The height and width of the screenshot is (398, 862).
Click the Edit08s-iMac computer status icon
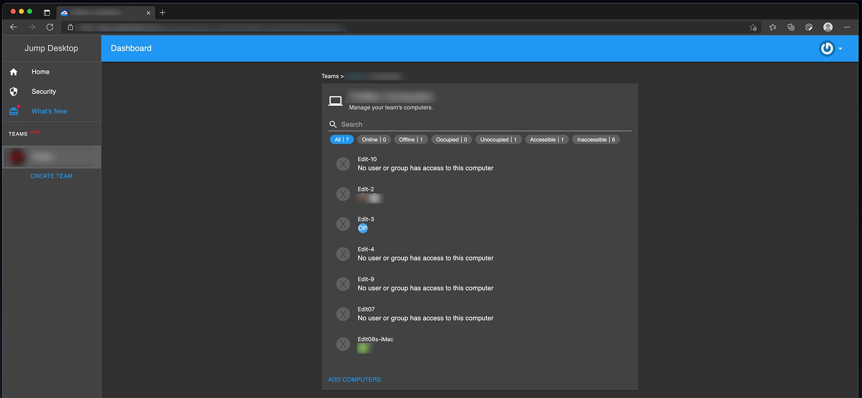pos(343,344)
